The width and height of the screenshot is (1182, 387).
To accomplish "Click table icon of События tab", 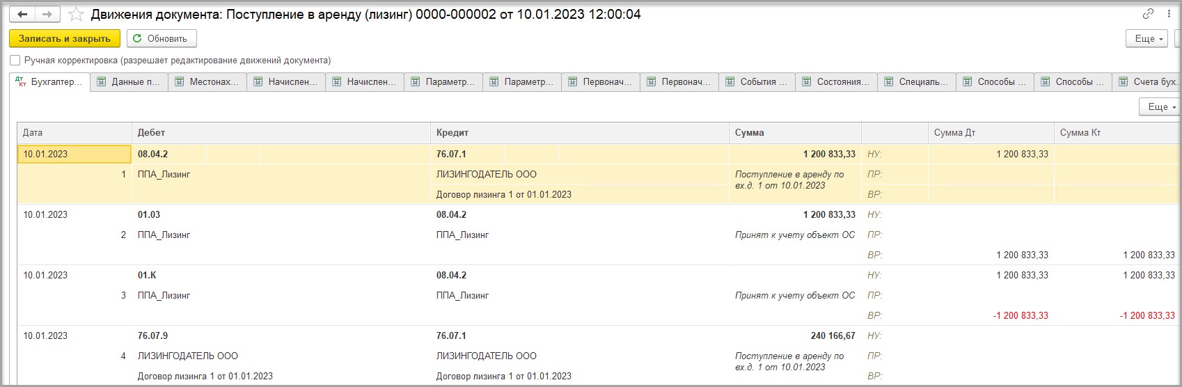I will tap(730, 82).
